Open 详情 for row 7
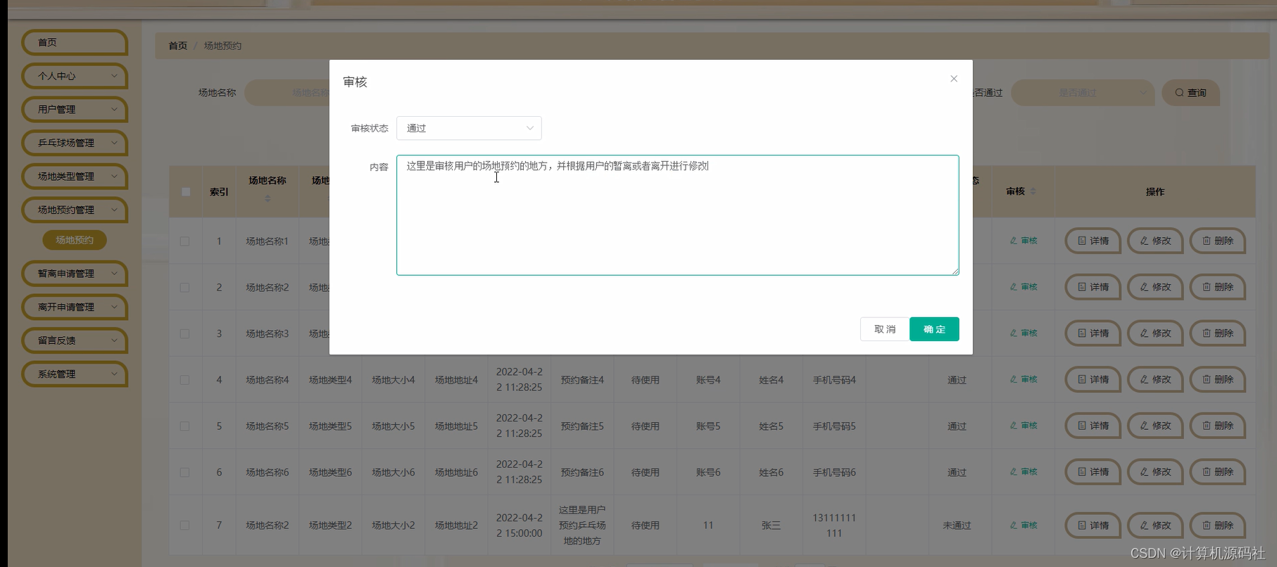Image resolution: width=1277 pixels, height=567 pixels. pyautogui.click(x=1093, y=525)
